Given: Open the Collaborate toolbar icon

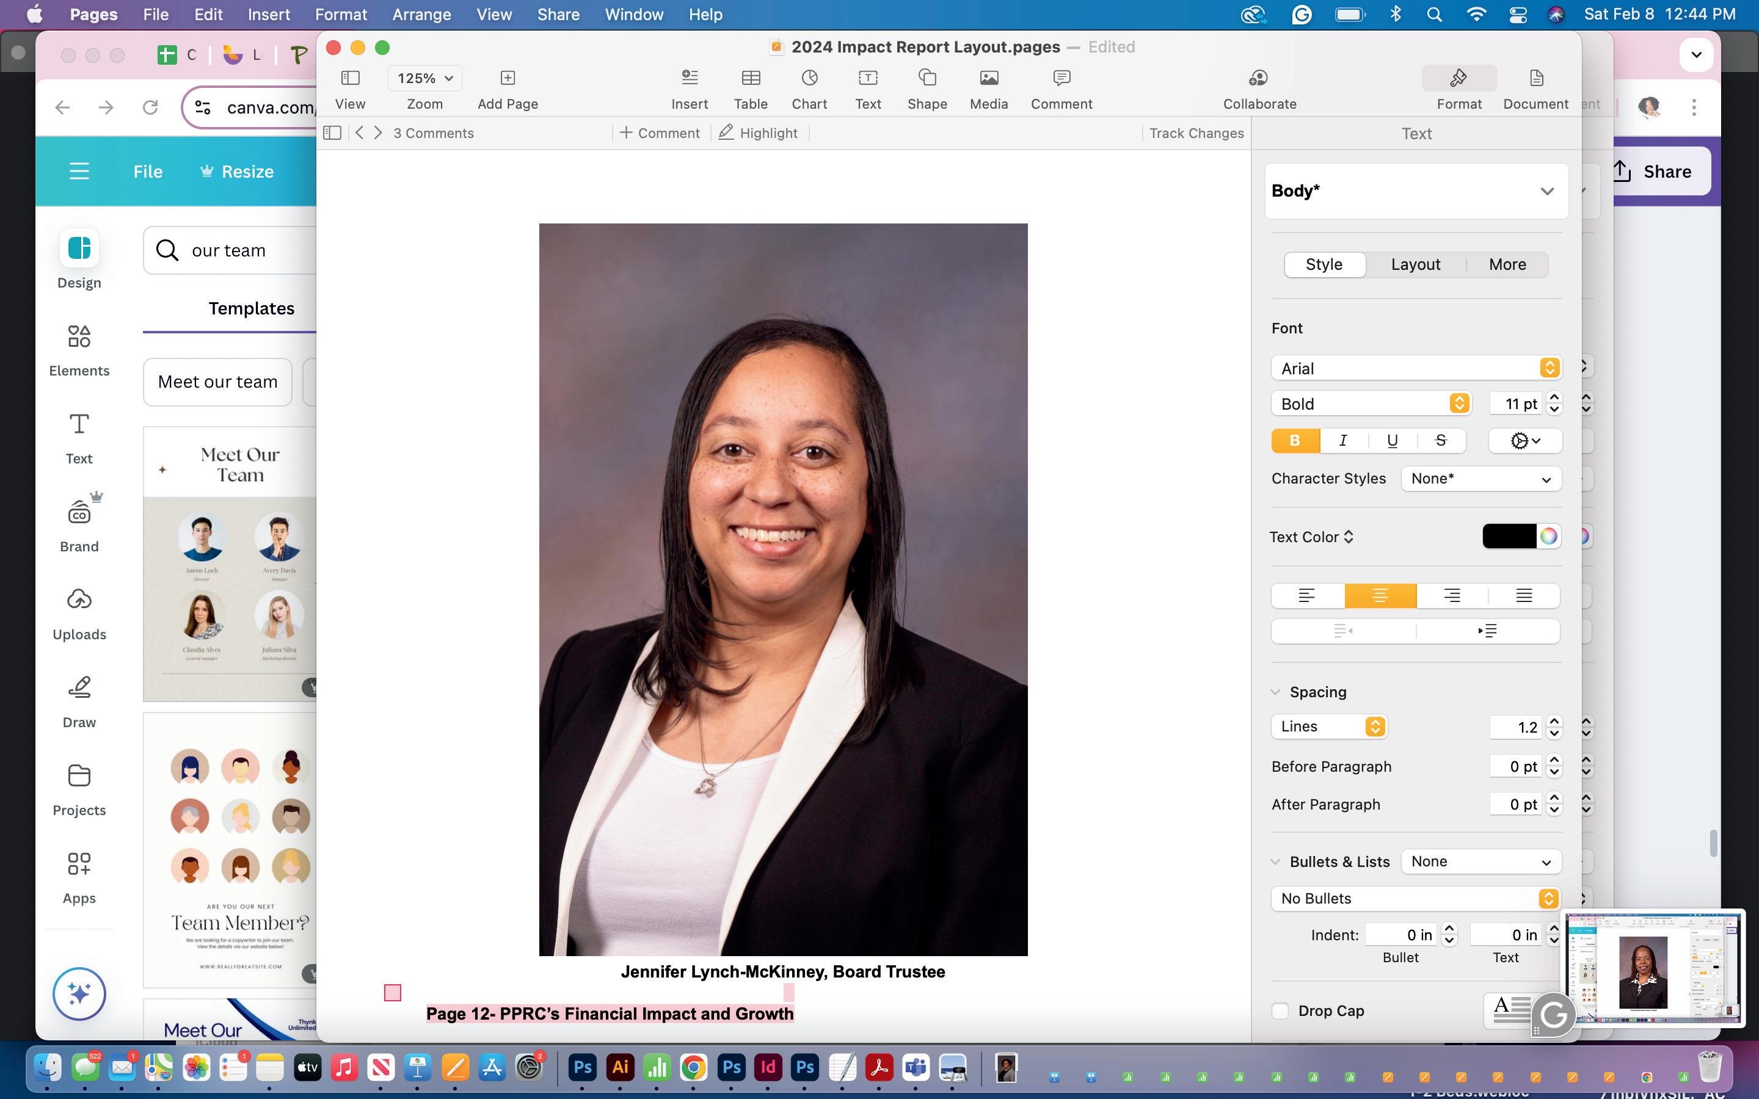Looking at the screenshot, I should coord(1259,79).
